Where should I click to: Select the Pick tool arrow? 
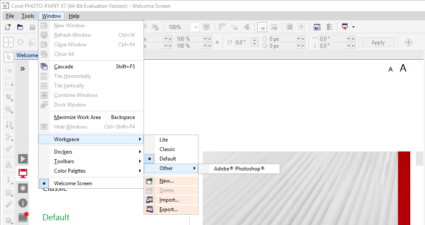(9, 57)
